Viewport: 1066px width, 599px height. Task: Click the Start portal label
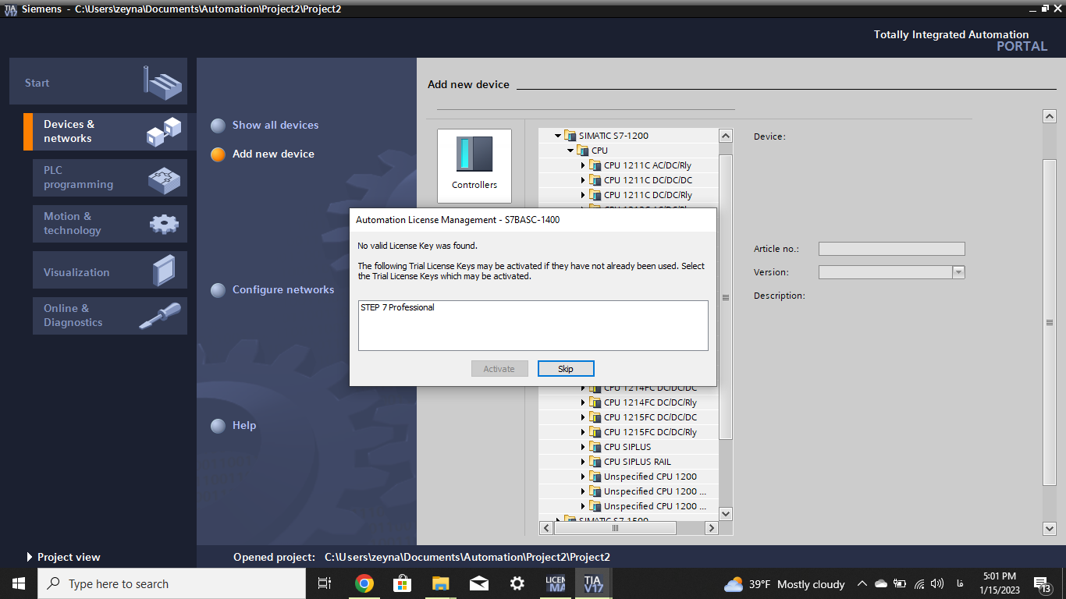(37, 83)
